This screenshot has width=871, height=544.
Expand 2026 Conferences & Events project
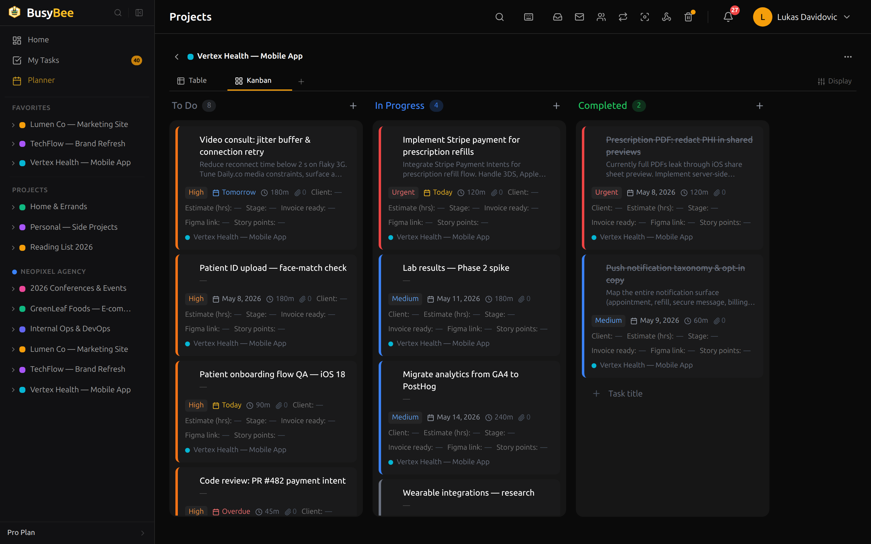click(13, 289)
